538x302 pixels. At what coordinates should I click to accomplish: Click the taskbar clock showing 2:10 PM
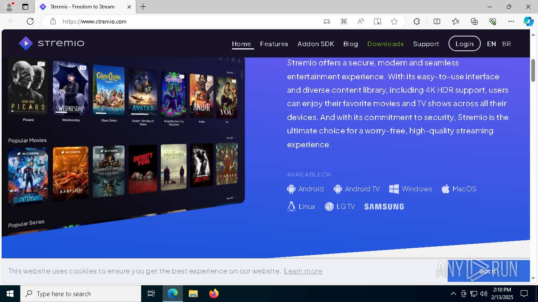point(502,294)
